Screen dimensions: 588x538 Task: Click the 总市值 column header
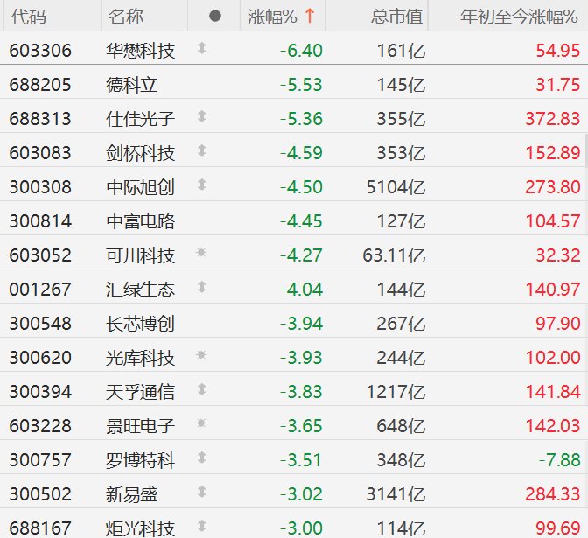coord(396,17)
